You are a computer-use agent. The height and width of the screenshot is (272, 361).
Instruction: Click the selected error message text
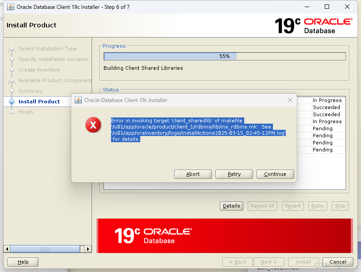(198, 130)
